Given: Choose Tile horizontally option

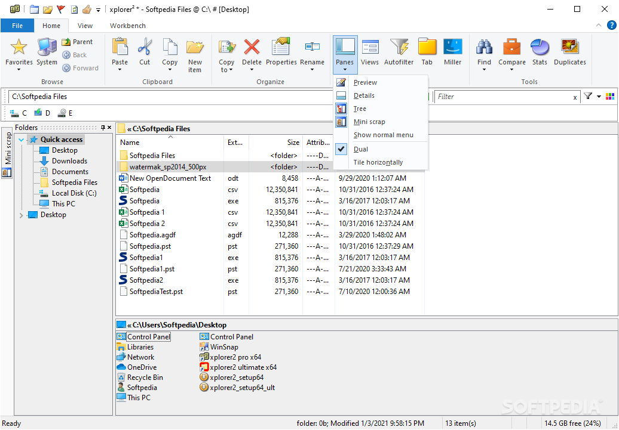Looking at the screenshot, I should click(378, 162).
